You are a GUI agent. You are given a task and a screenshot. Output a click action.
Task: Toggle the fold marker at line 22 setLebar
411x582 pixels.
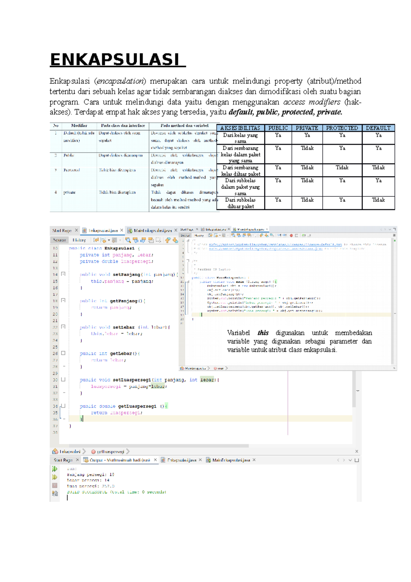63,327
